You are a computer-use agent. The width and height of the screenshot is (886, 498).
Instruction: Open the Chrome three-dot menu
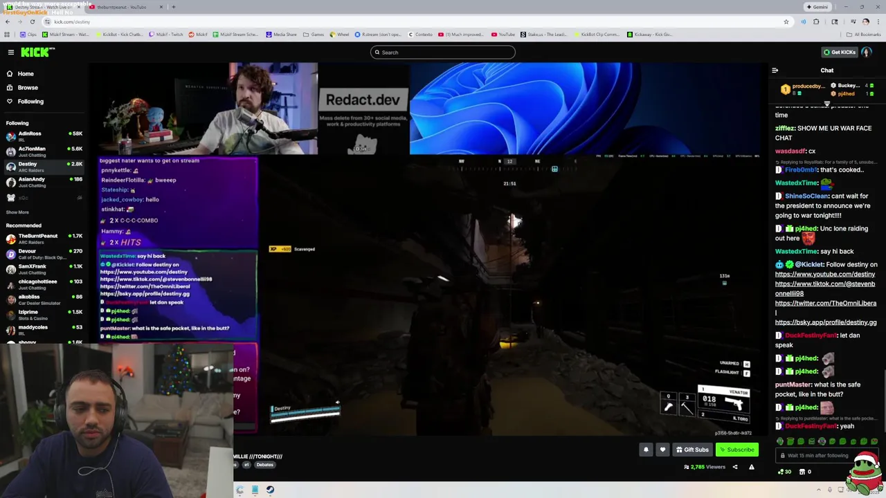(878, 21)
